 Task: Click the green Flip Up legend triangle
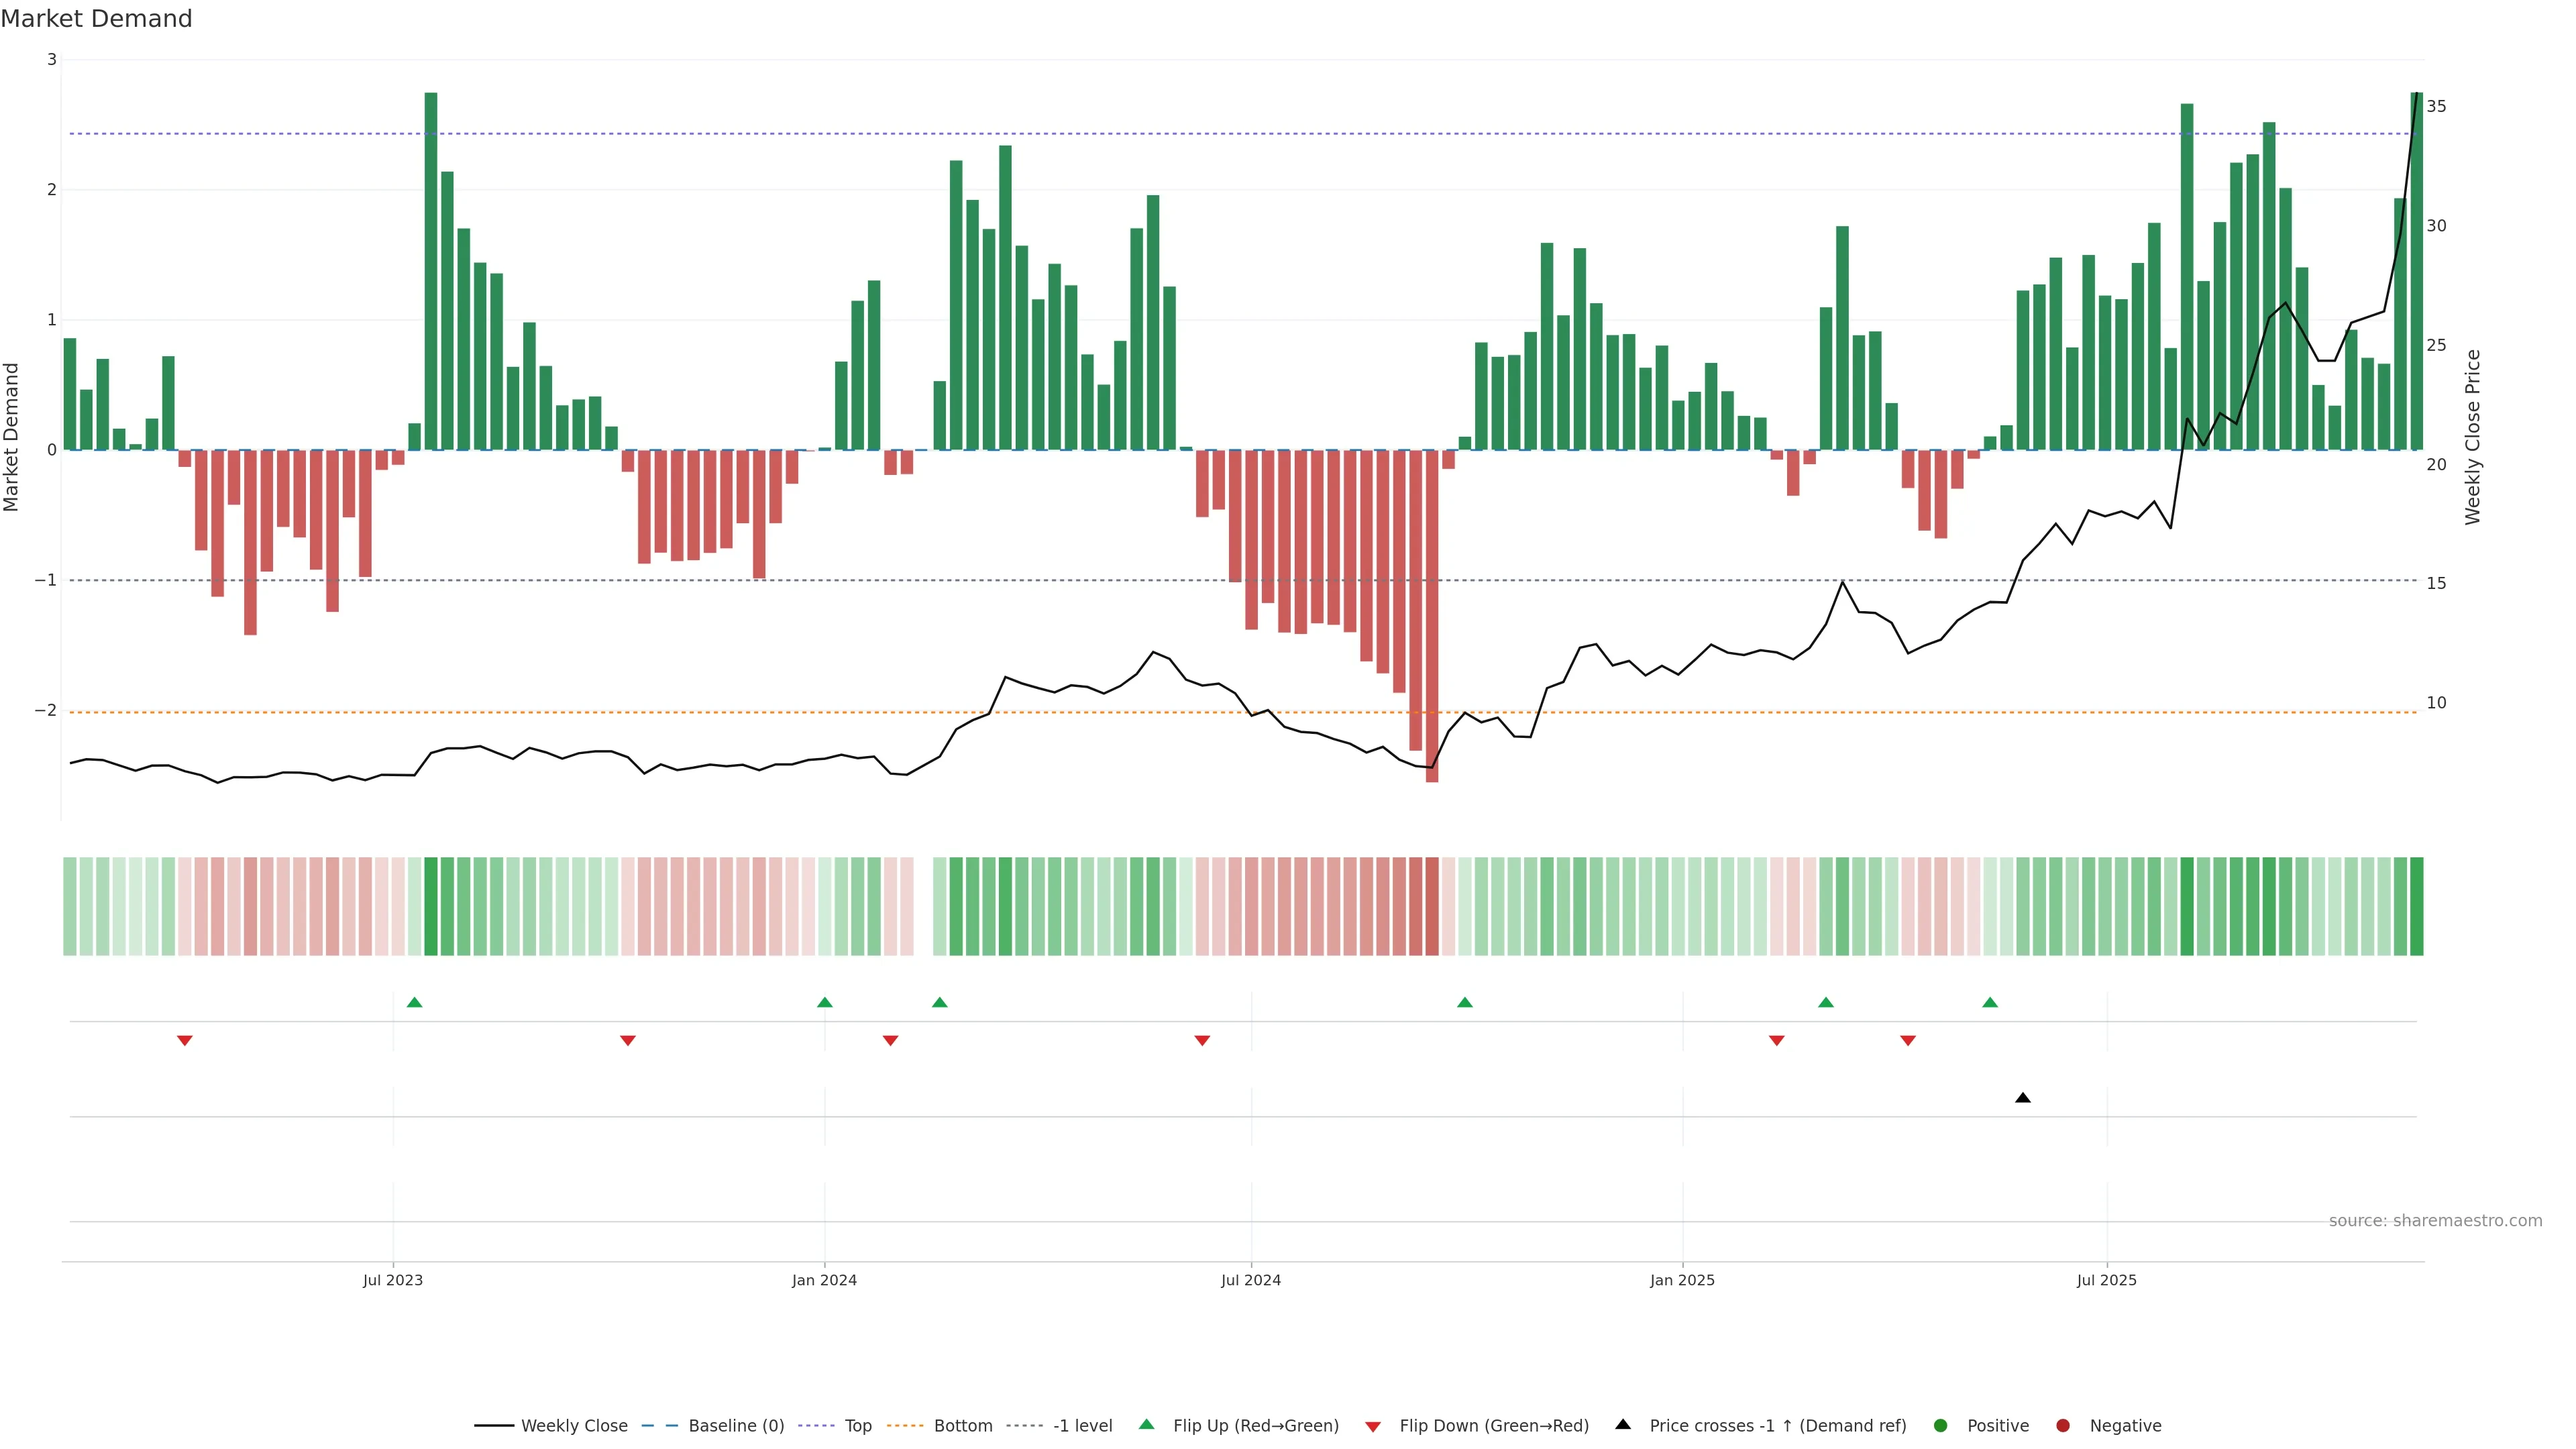coord(1147,1425)
